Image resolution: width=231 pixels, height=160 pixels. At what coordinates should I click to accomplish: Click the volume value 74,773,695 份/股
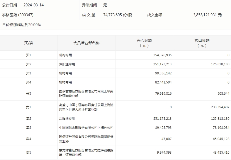118,15
